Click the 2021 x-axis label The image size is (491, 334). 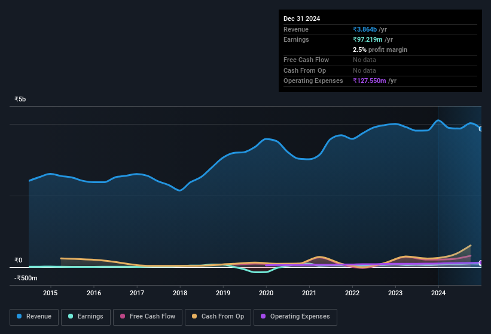click(309, 293)
